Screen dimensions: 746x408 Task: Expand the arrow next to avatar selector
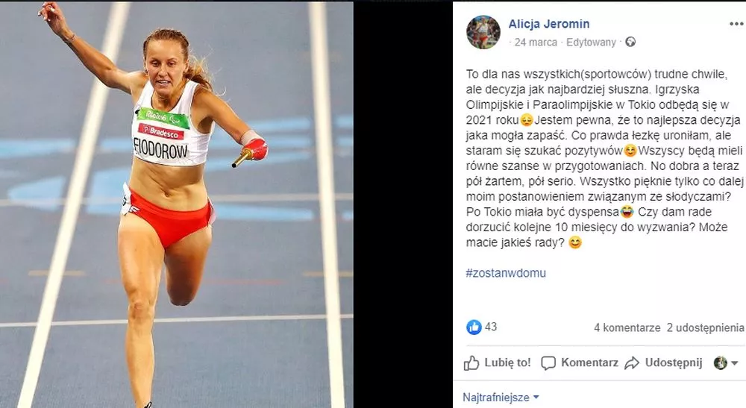734,363
